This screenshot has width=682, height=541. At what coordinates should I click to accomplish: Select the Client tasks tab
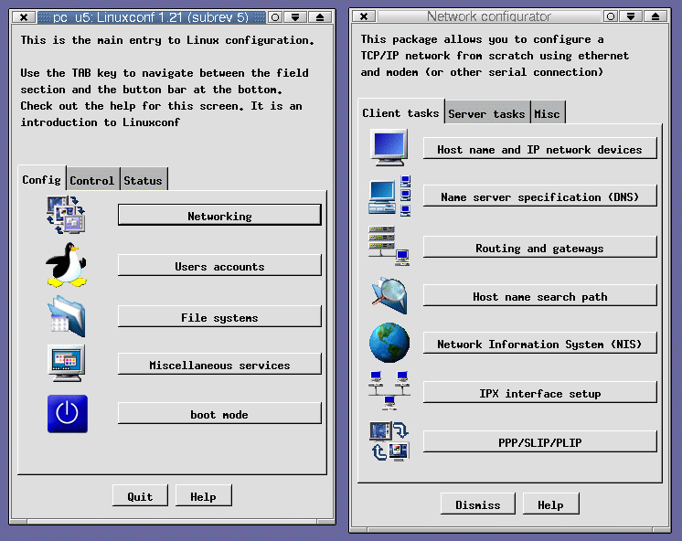(400, 112)
